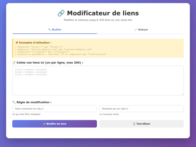Click the trash bin icon on Tout effacer

[134, 124]
